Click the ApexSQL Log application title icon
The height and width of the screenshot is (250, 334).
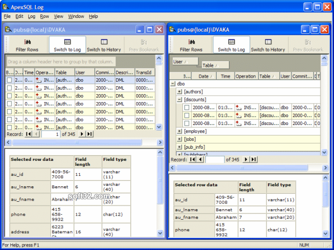click(5, 7)
